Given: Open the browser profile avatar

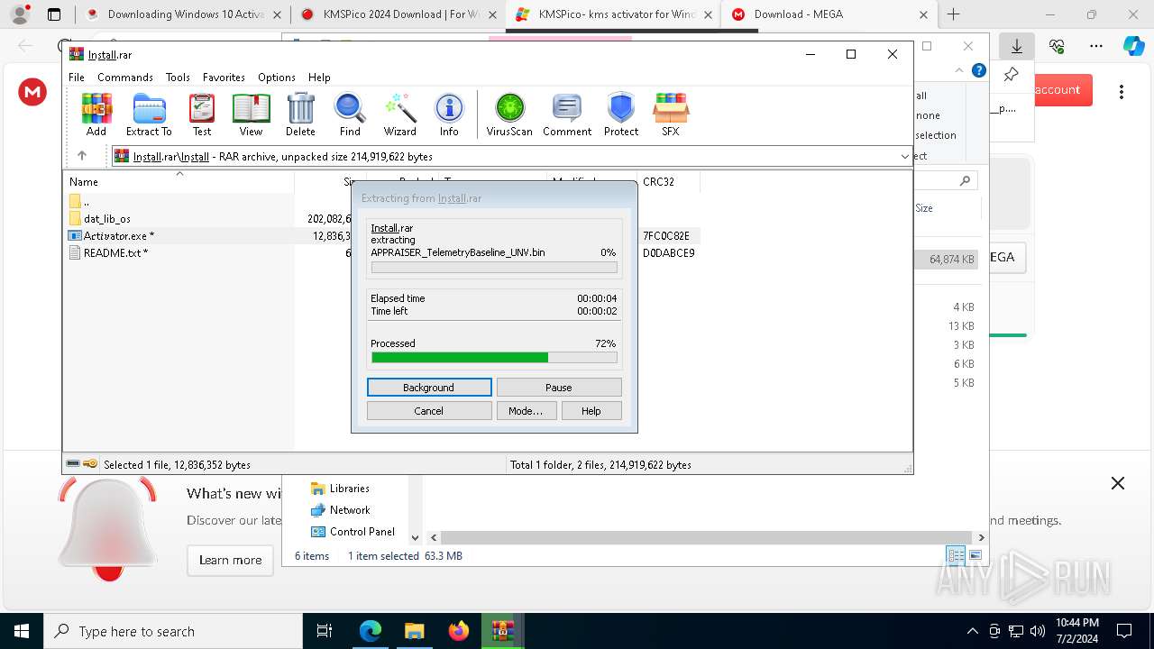Looking at the screenshot, I should pyautogui.click(x=20, y=14).
